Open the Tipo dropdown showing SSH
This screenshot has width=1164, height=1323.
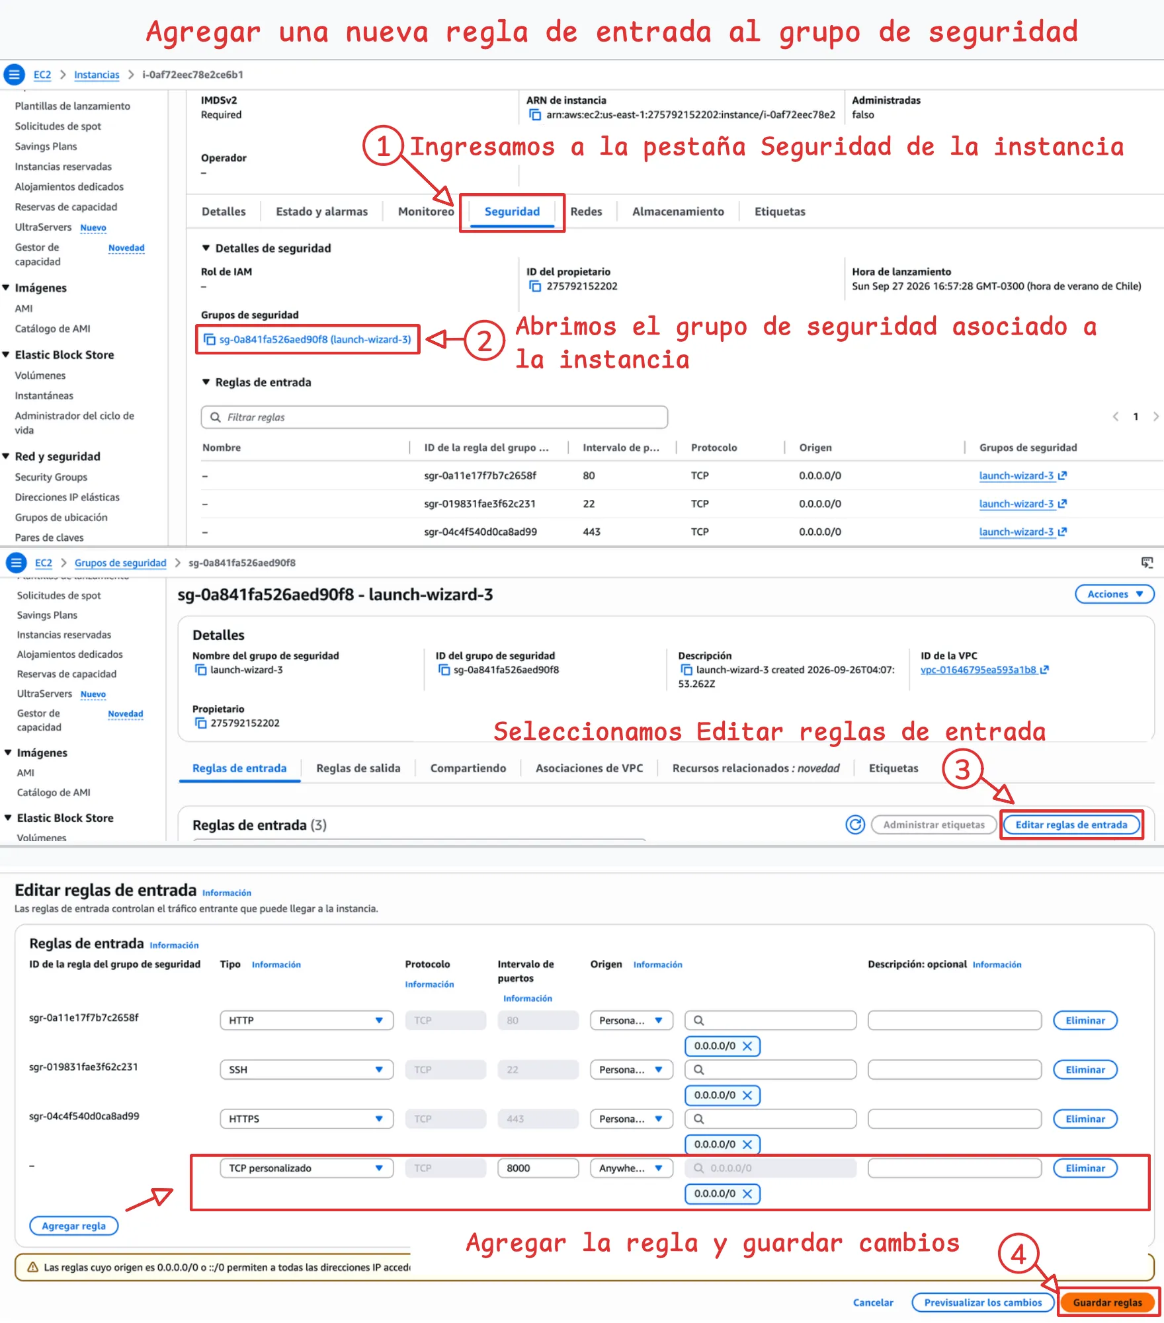click(x=307, y=1069)
